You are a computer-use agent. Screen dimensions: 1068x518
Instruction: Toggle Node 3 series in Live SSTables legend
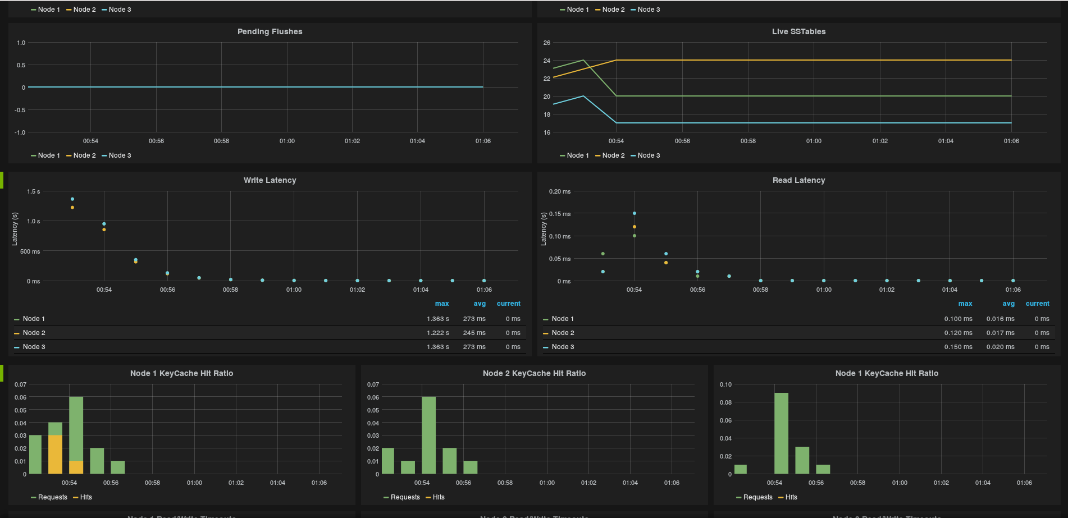click(x=649, y=155)
